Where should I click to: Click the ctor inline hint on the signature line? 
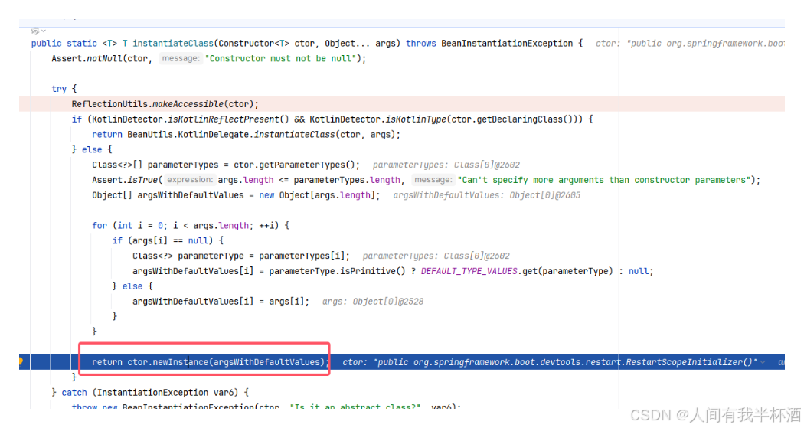pos(690,44)
